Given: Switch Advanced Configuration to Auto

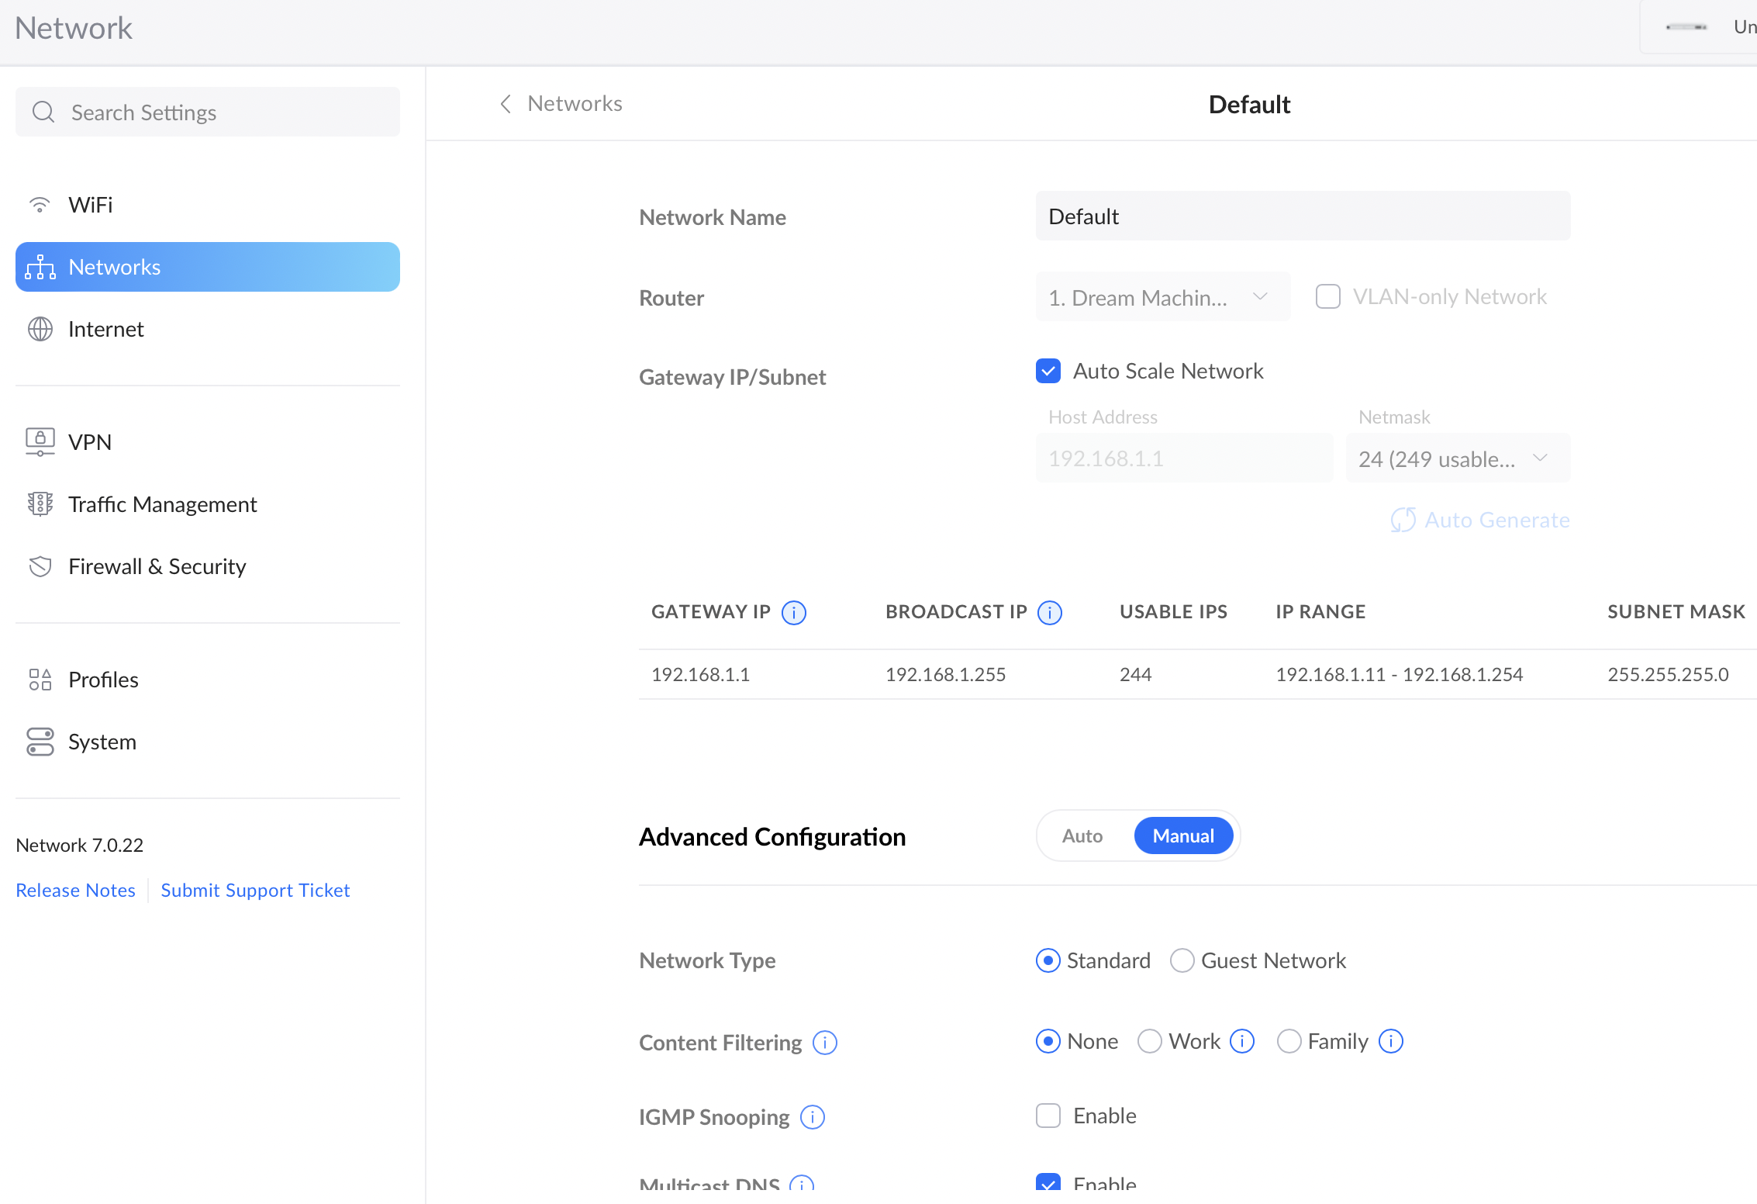Looking at the screenshot, I should (x=1082, y=836).
